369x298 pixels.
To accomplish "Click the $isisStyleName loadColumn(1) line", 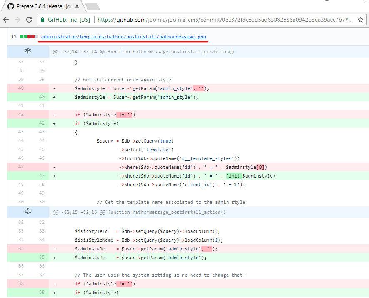I will [149, 240].
